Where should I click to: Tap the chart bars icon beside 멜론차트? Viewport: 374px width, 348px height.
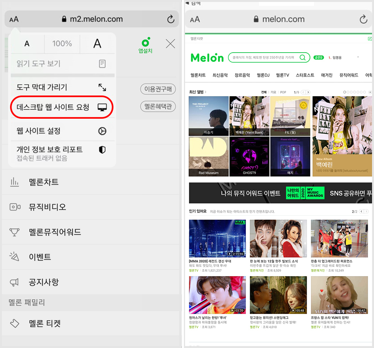pos(14,182)
